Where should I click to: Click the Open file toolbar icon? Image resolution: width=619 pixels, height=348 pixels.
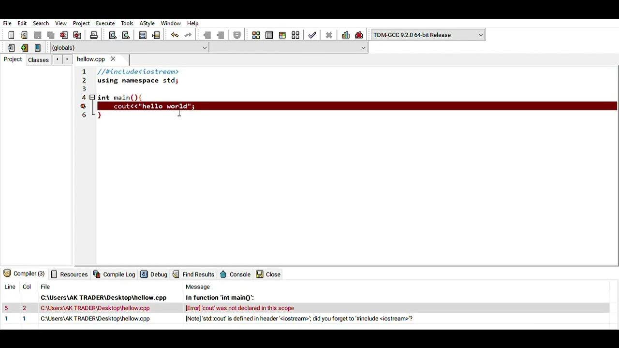24,35
